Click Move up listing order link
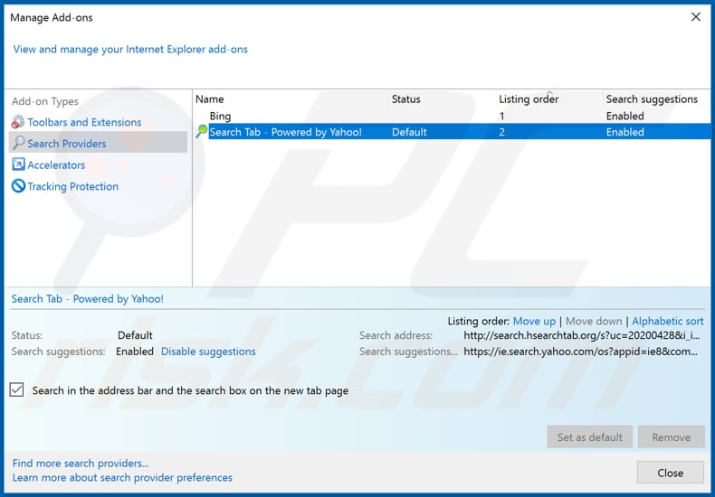The image size is (715, 497). tap(534, 321)
